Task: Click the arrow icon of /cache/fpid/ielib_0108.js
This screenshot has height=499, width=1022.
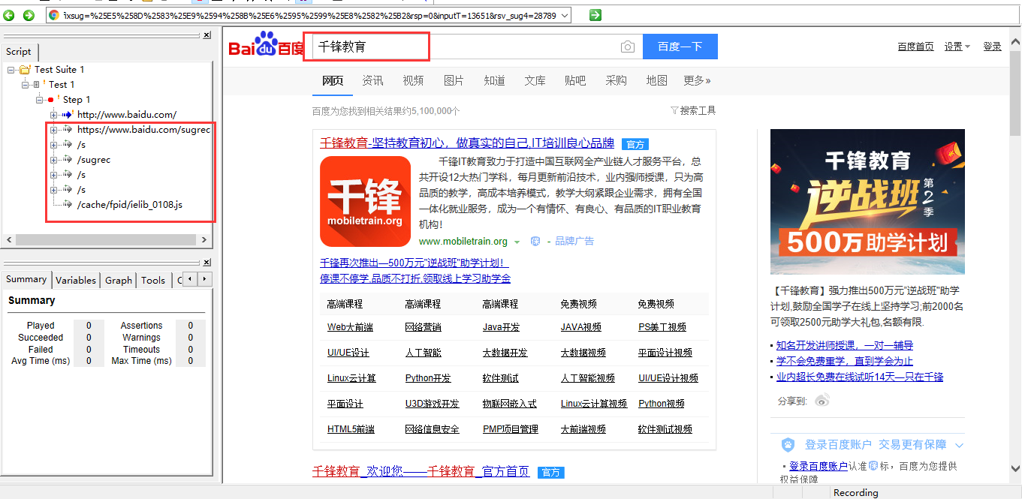Action: coord(68,204)
